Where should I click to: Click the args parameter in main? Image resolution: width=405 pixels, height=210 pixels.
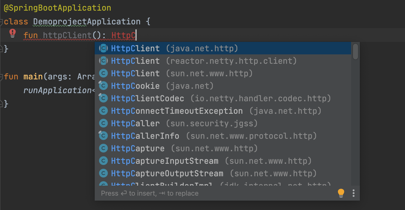(x=57, y=77)
